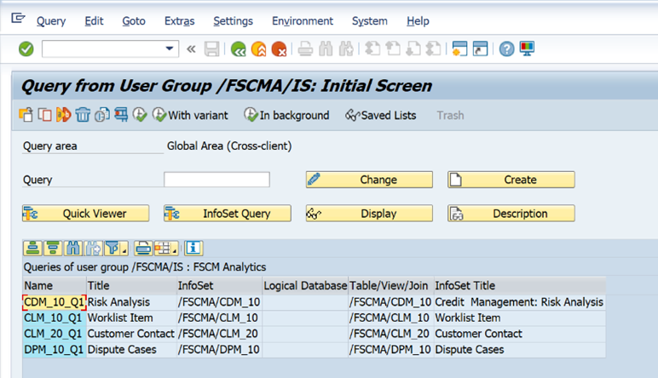Open the Goto menu
Screen dimensions: 658x378
134,21
